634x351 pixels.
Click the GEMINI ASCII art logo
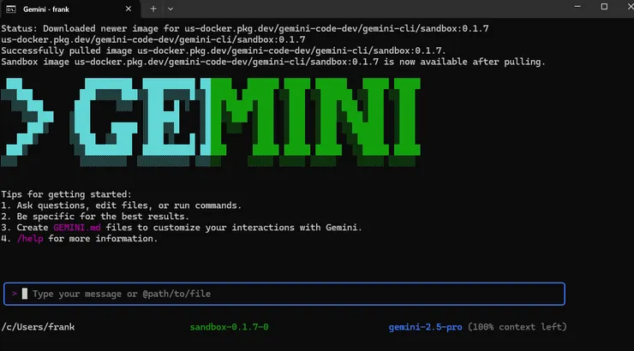pyautogui.click(x=211, y=122)
